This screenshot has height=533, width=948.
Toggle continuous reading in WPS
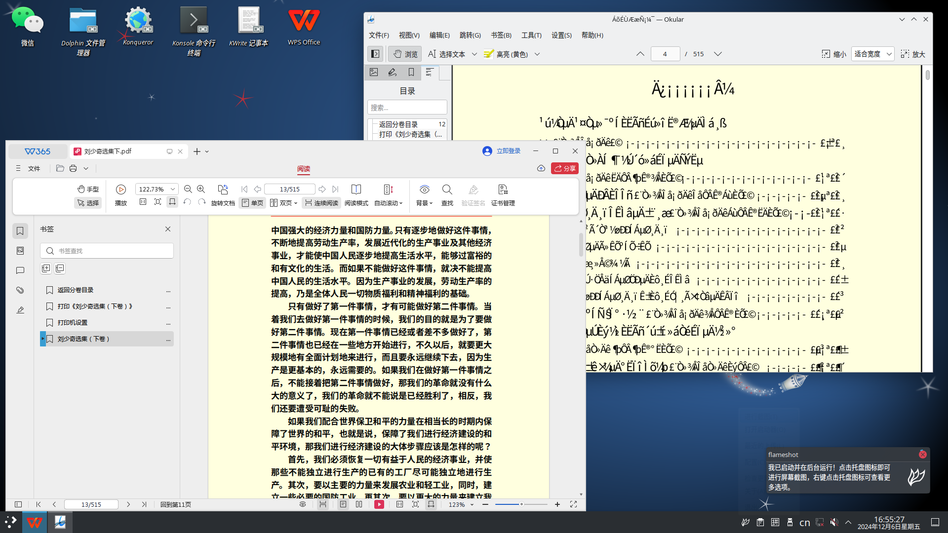321,203
